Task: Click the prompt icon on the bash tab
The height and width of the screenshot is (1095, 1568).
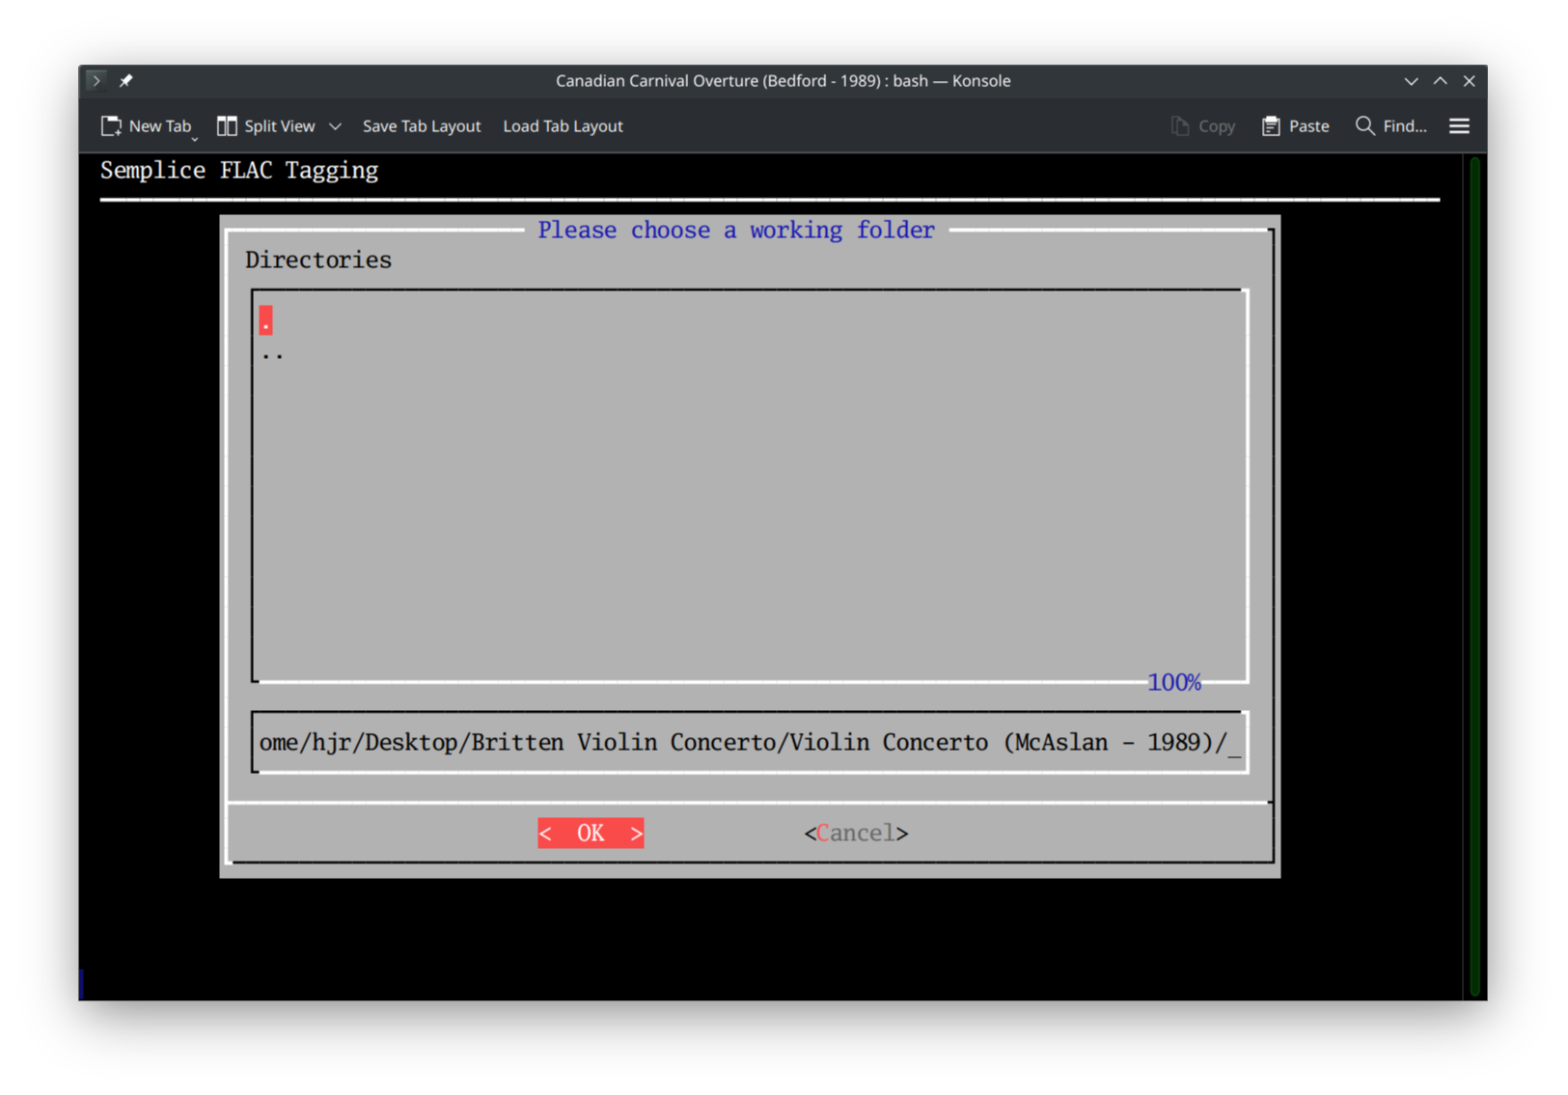Action: pos(96,80)
